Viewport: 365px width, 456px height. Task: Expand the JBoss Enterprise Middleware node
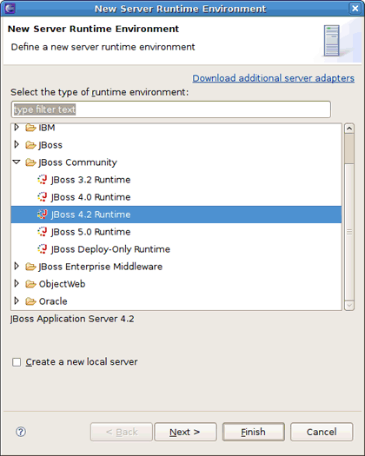(17, 266)
